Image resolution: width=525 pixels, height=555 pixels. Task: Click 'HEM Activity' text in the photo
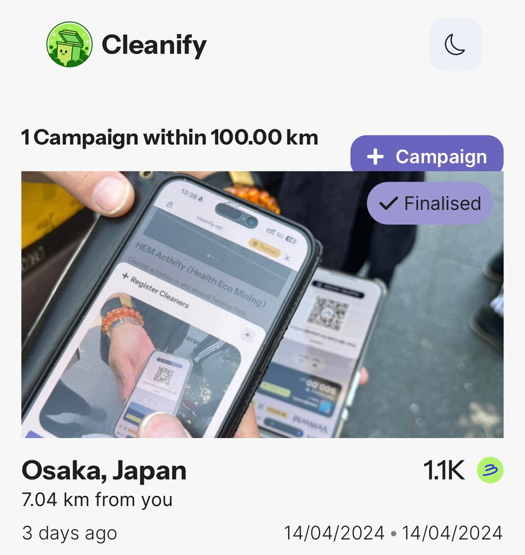point(160,260)
